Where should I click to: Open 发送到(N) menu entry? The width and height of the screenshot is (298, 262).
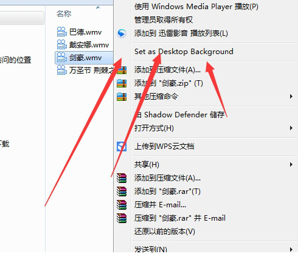pos(151,249)
